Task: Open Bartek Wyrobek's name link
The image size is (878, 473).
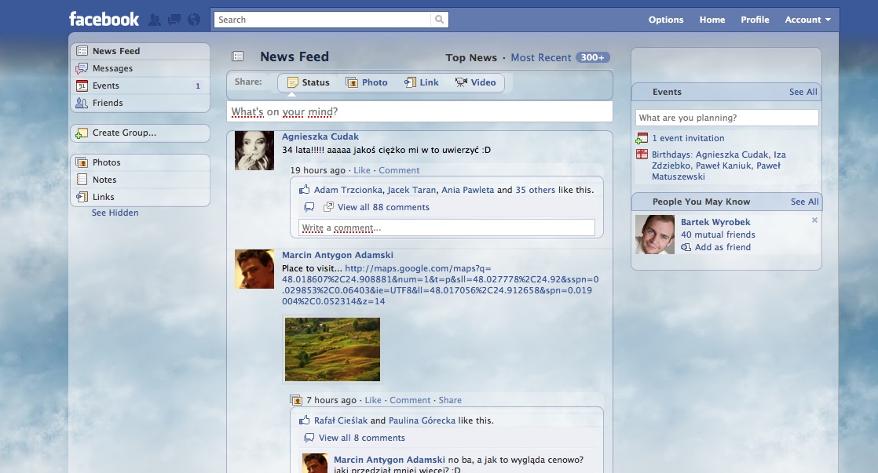Action: click(715, 222)
